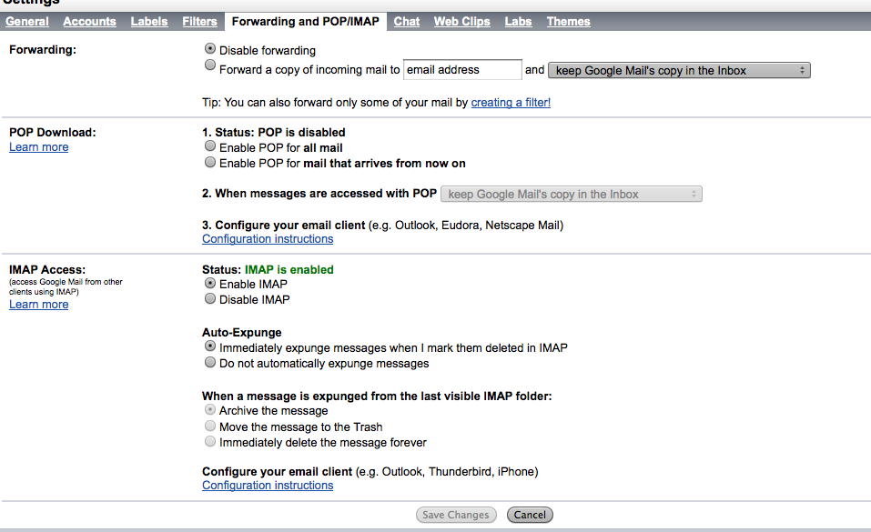The image size is (871, 532).
Task: Open the Filters settings tab
Action: point(199,22)
